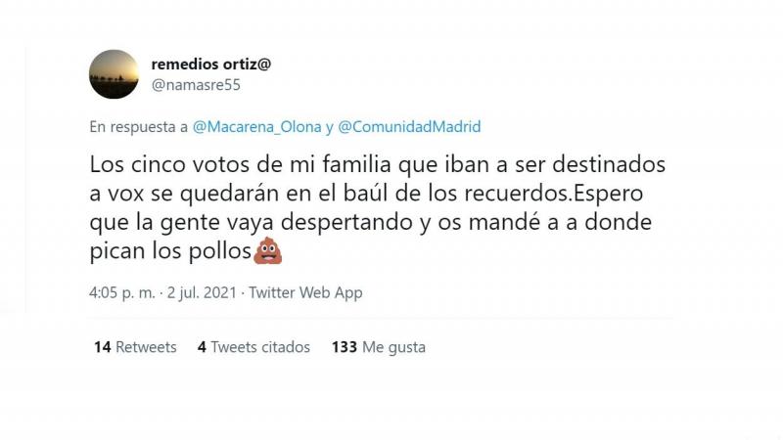783x440 pixels.
Task: View the 4 Tweets citados
Action: point(253,347)
